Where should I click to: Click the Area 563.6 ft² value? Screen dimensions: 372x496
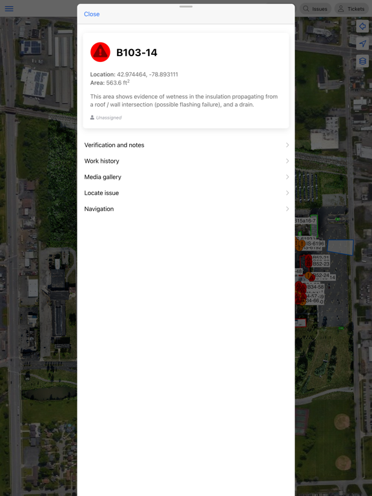(x=118, y=83)
